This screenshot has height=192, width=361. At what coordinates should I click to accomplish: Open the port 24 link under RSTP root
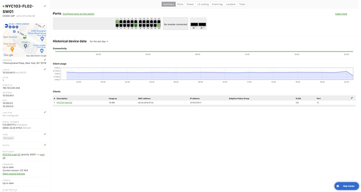(x=43, y=155)
